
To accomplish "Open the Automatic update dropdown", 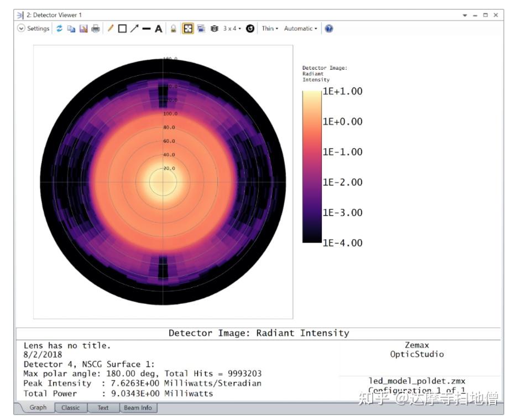I will (x=300, y=28).
